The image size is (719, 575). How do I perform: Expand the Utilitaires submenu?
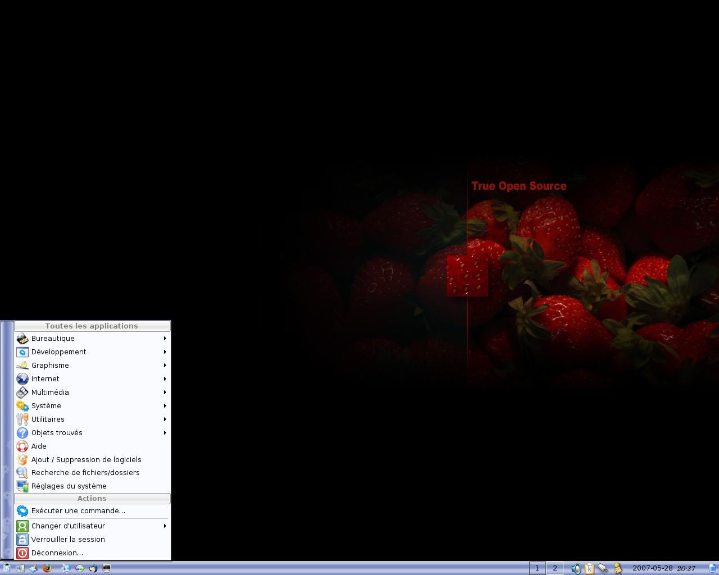[92, 419]
